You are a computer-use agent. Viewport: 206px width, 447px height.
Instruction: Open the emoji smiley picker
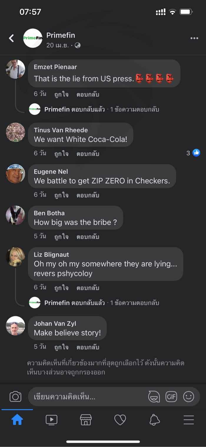(189, 397)
